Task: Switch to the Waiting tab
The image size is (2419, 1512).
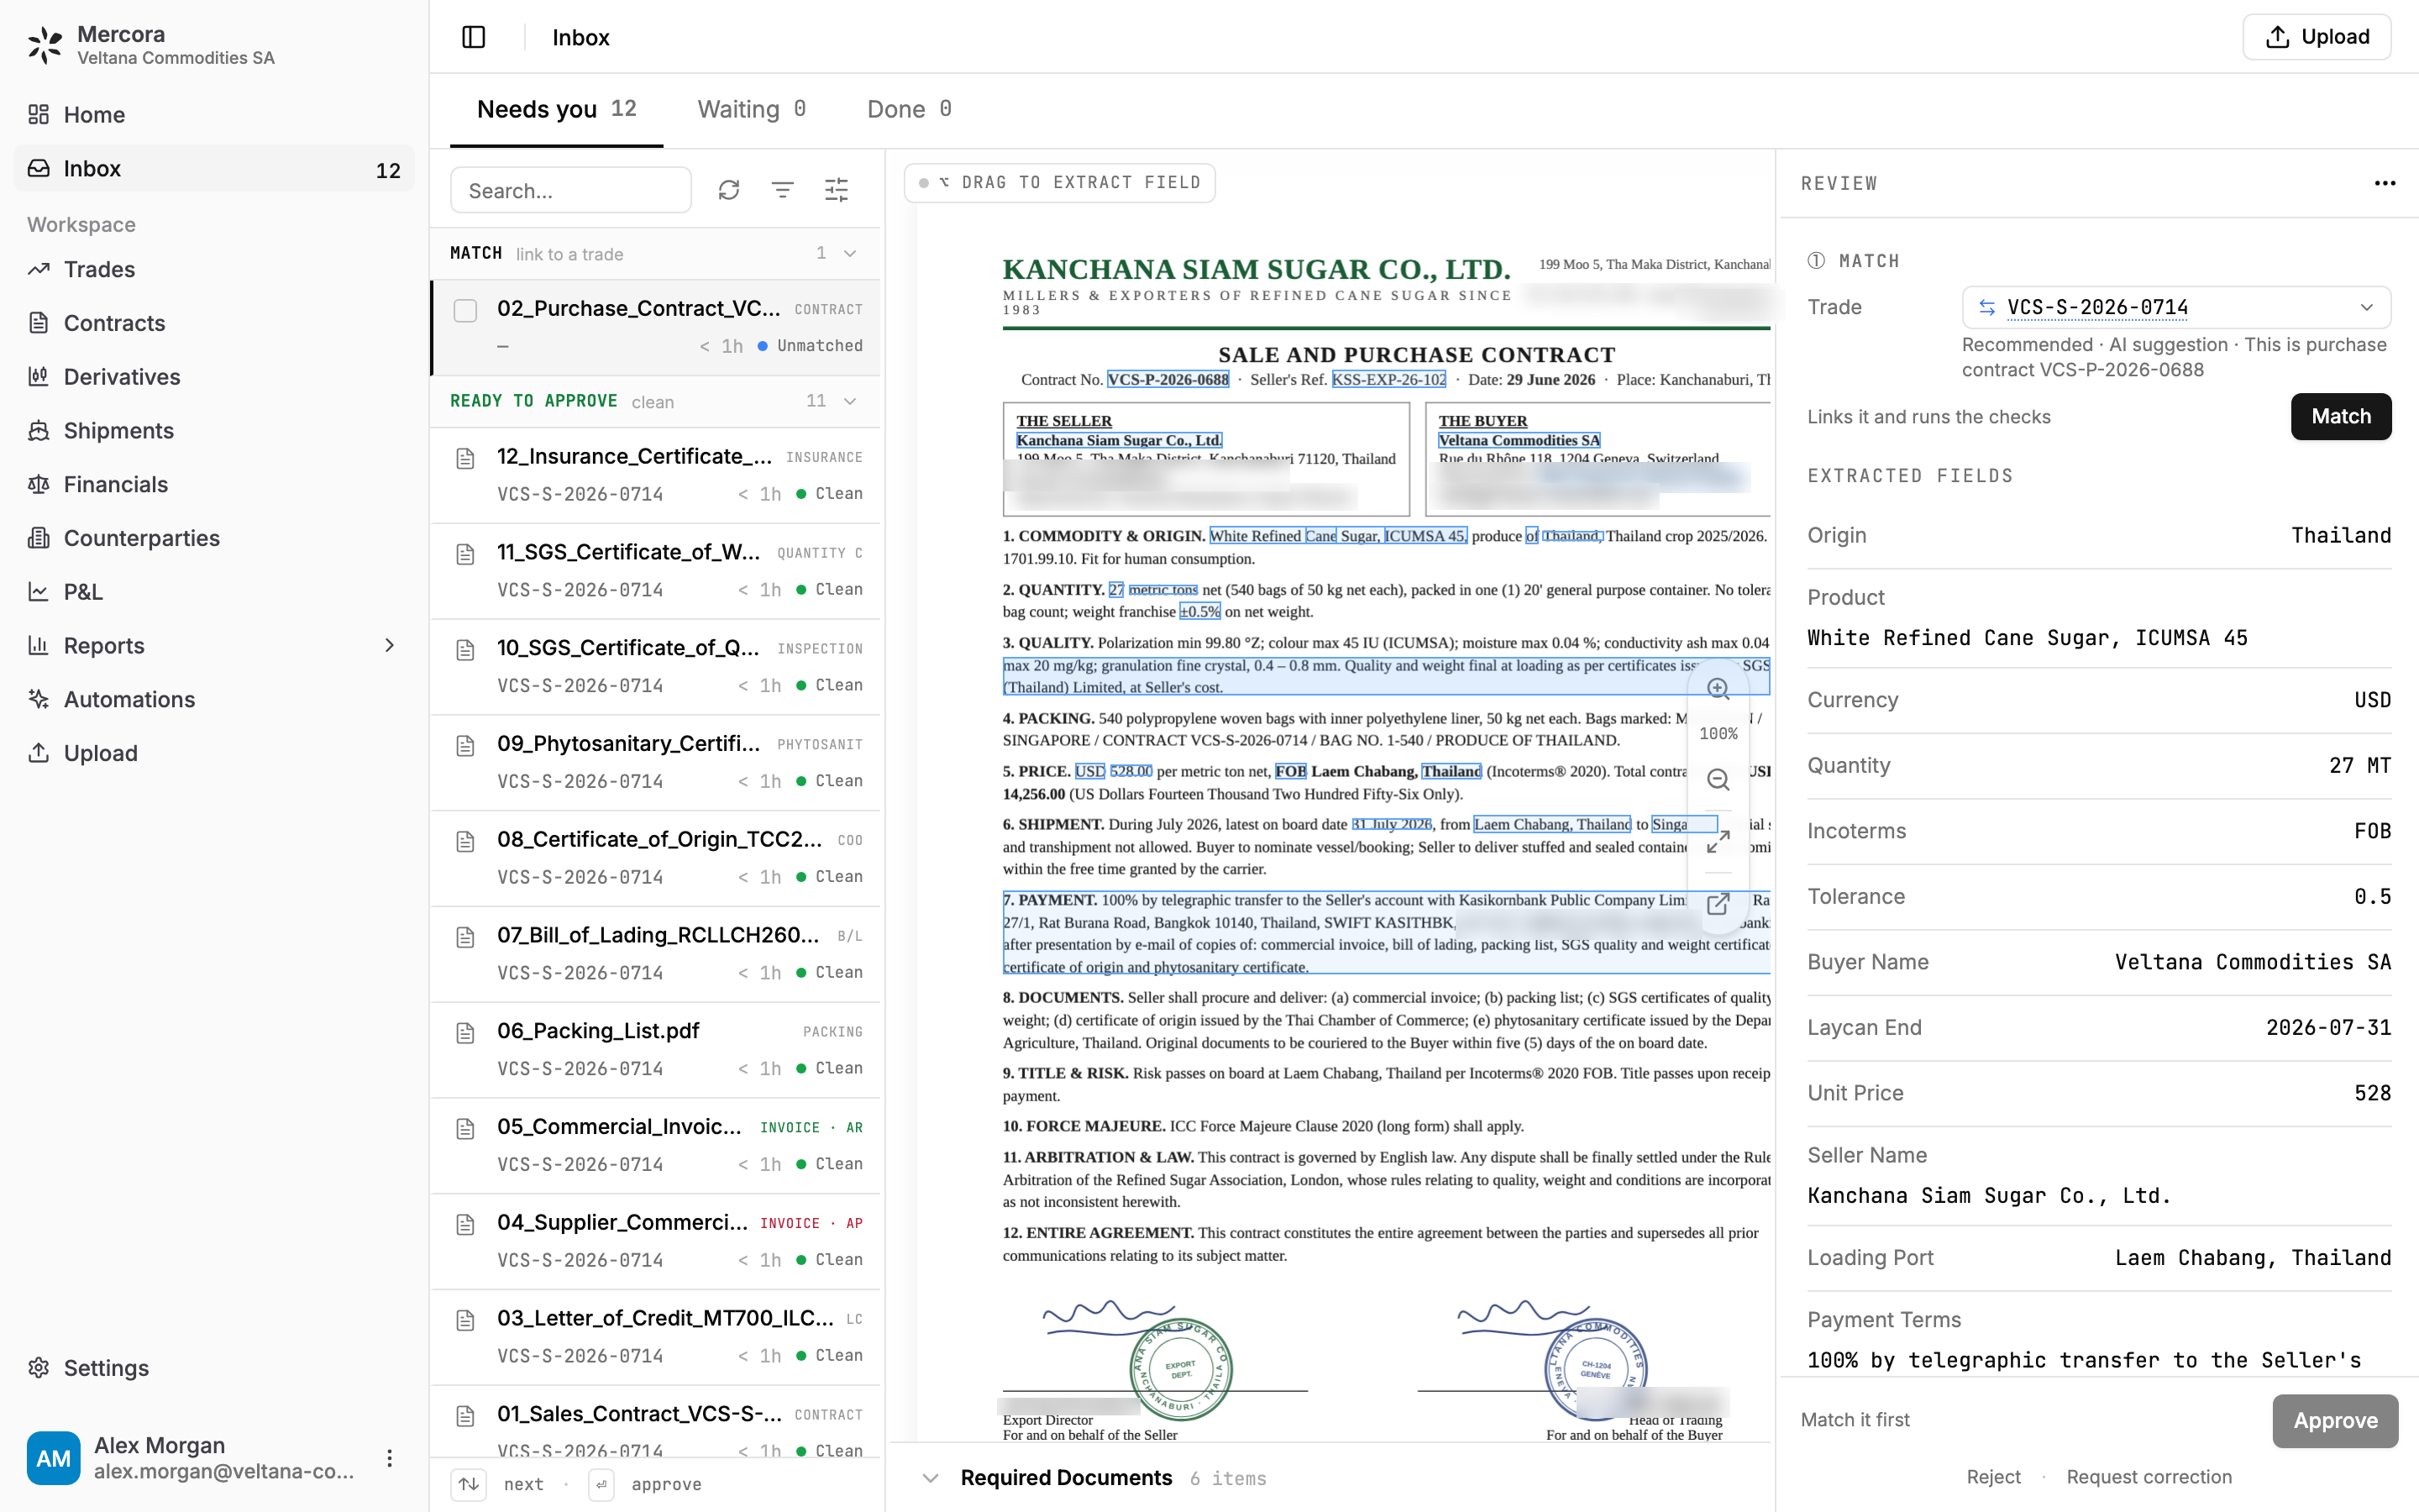Action: tap(752, 109)
